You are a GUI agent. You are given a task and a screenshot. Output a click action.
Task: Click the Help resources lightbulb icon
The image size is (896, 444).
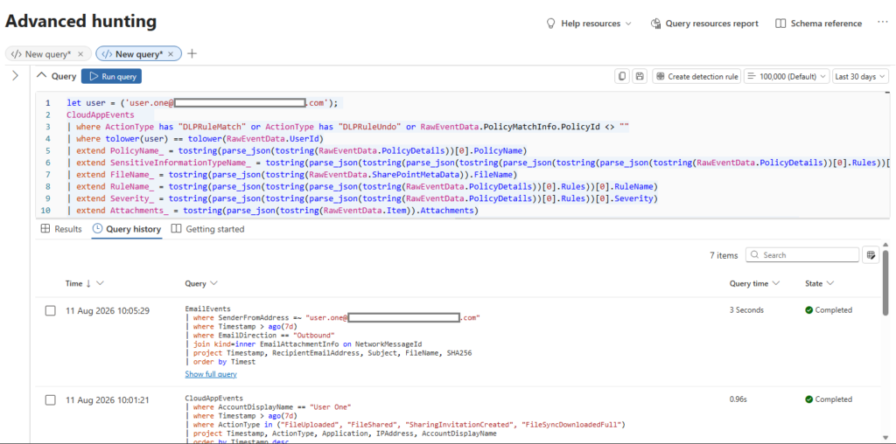pos(551,24)
